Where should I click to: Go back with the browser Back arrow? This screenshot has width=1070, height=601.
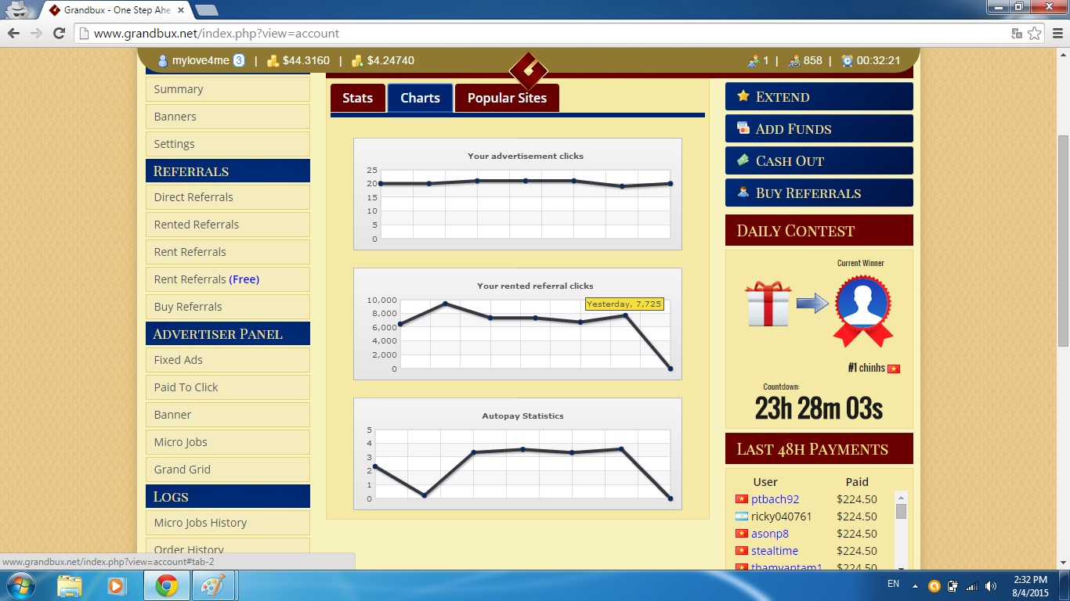[x=14, y=34]
